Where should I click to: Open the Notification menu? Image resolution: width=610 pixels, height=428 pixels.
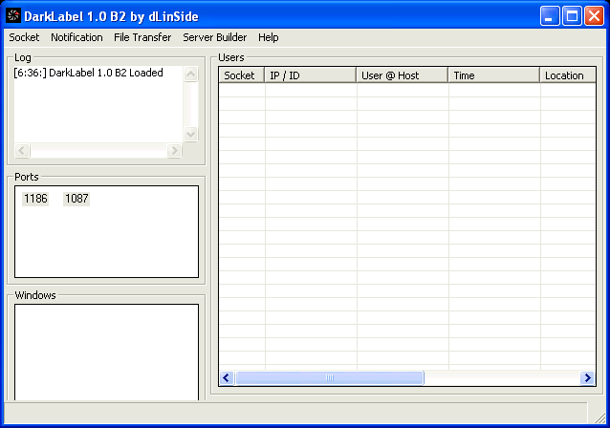[76, 37]
